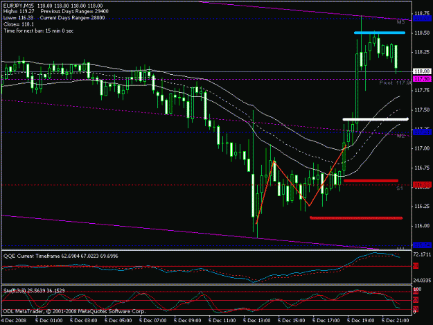433x325 pixels.
Task: Click the '5 Dec 15:00' time label
Action: (292, 321)
